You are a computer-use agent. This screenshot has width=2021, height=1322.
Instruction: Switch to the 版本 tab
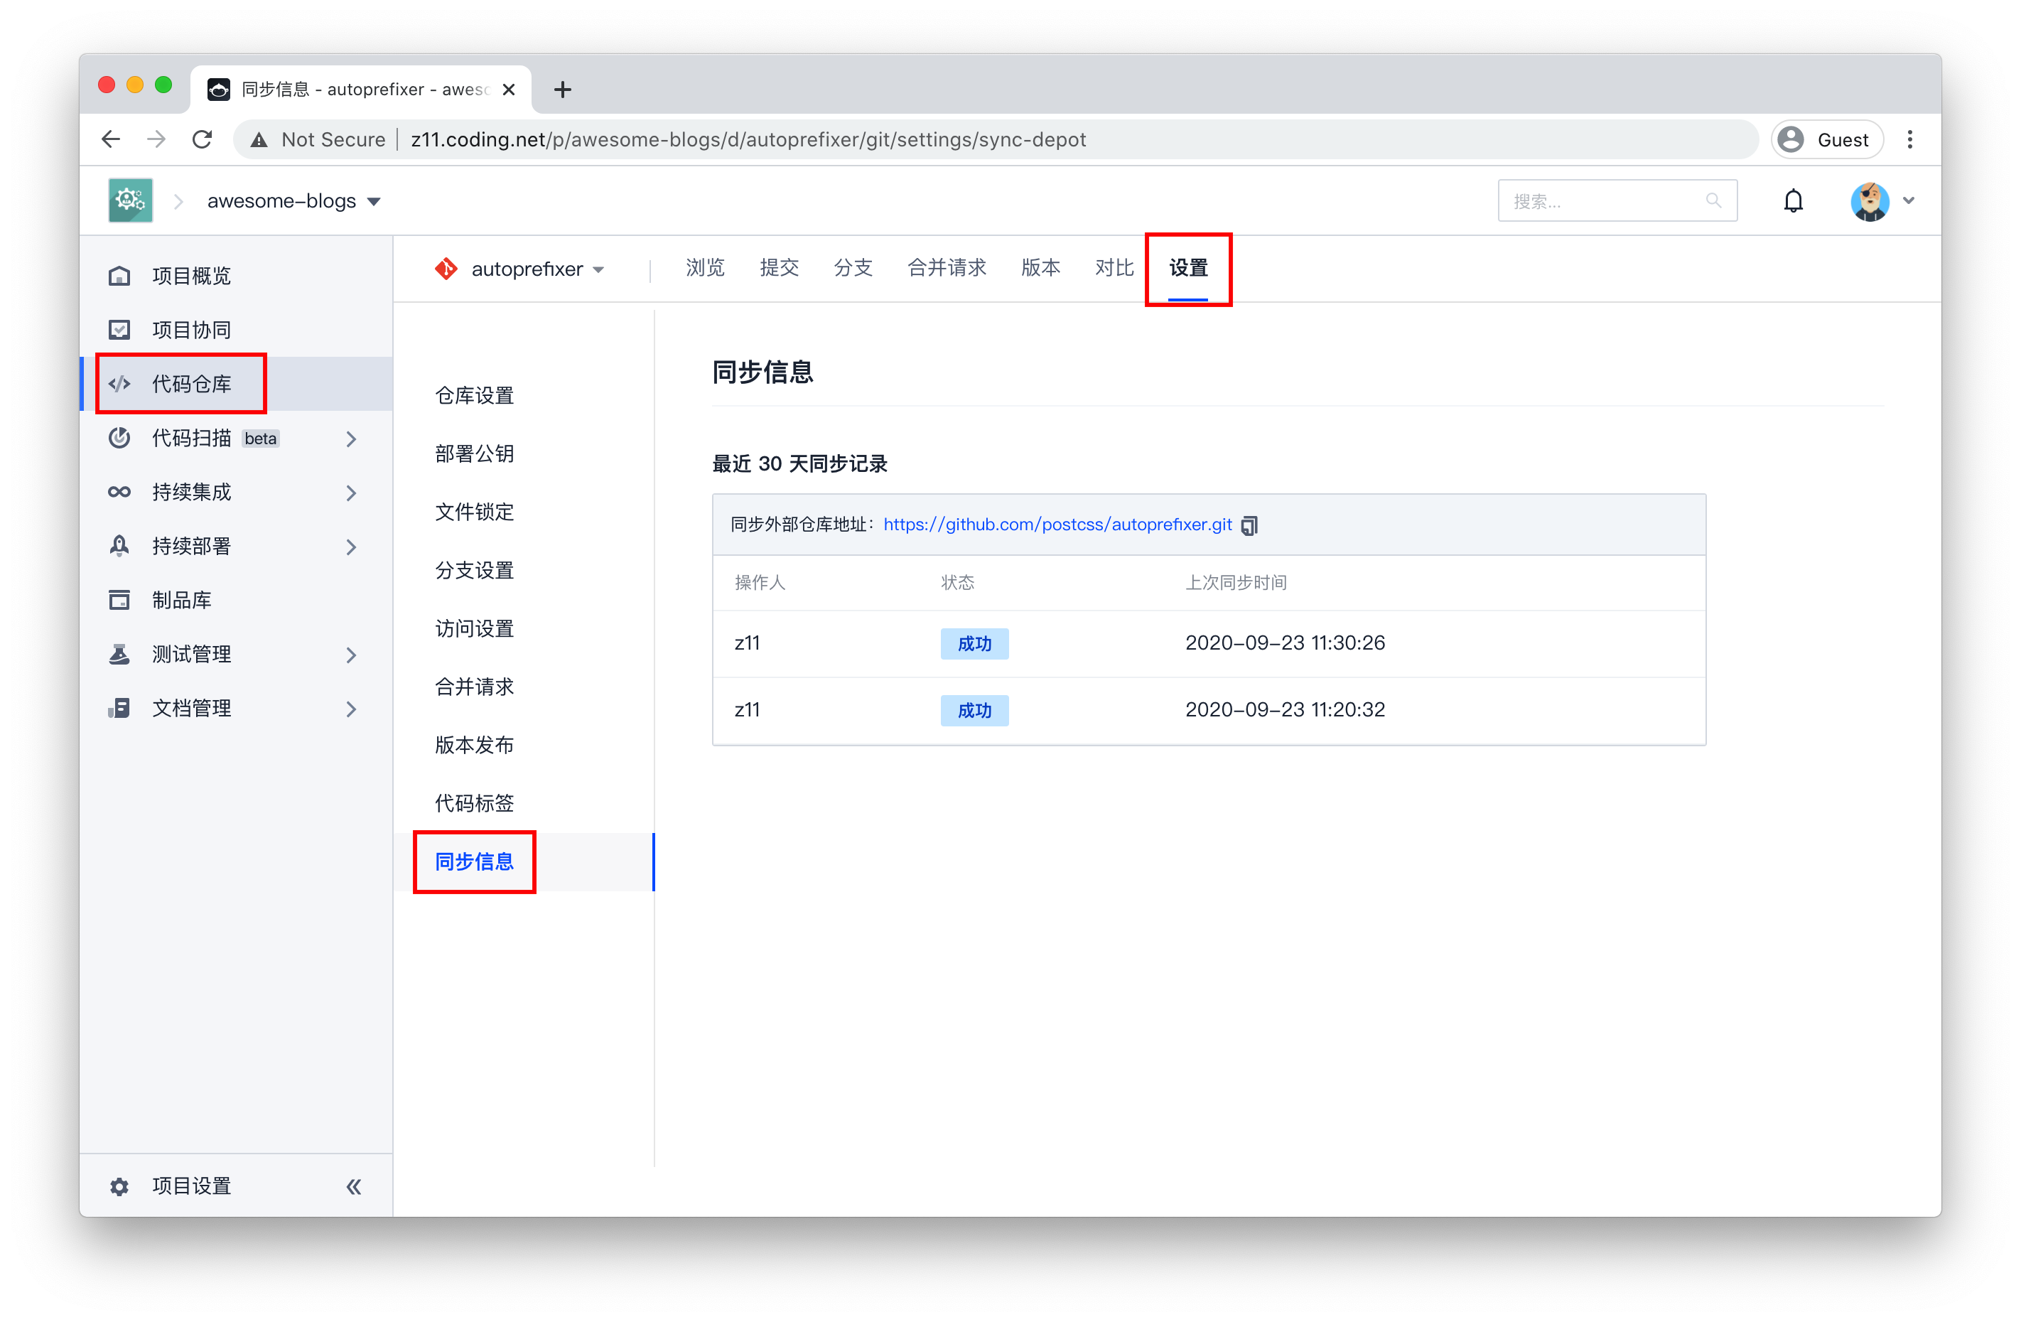pos(1040,268)
